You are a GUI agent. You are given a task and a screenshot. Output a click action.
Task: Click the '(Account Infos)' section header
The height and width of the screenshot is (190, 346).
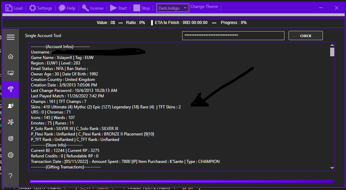point(60,47)
